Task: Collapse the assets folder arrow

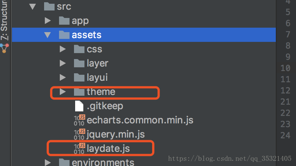Action: point(47,35)
